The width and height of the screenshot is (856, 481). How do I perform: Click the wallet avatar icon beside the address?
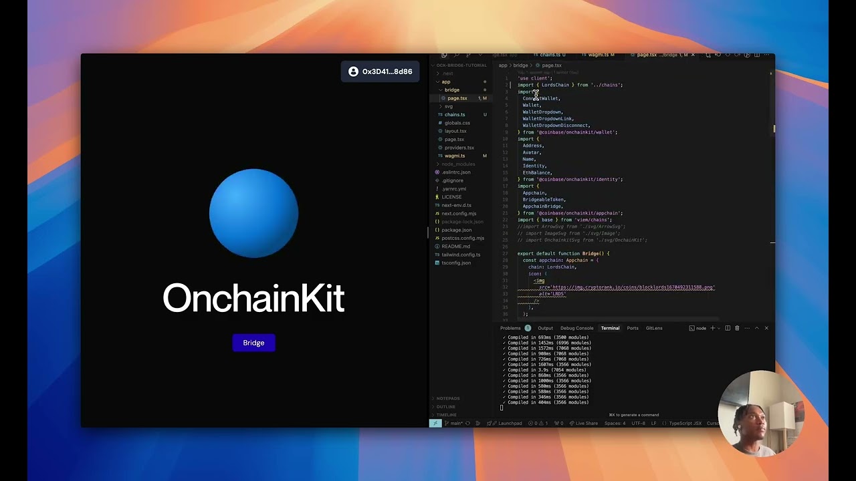(353, 71)
